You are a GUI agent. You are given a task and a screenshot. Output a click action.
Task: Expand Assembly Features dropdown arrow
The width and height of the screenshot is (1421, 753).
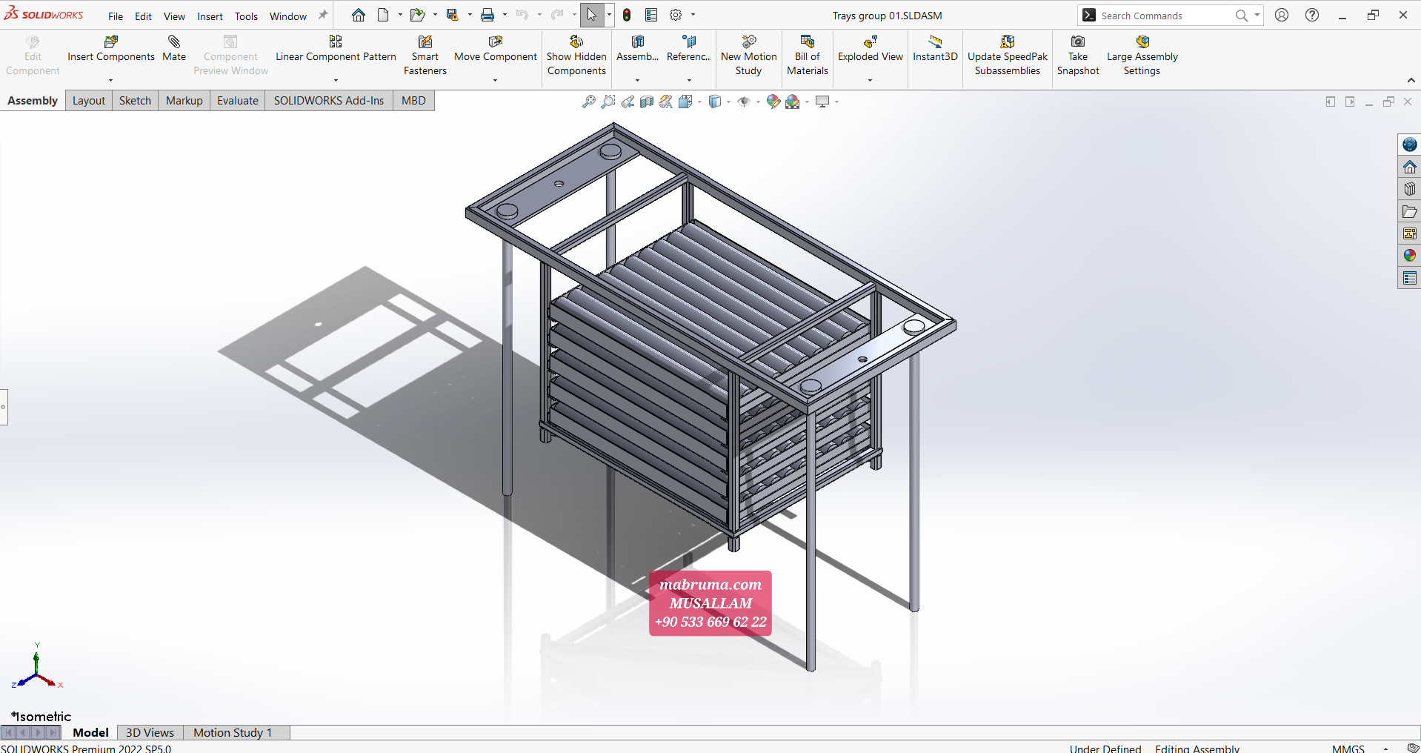click(637, 80)
